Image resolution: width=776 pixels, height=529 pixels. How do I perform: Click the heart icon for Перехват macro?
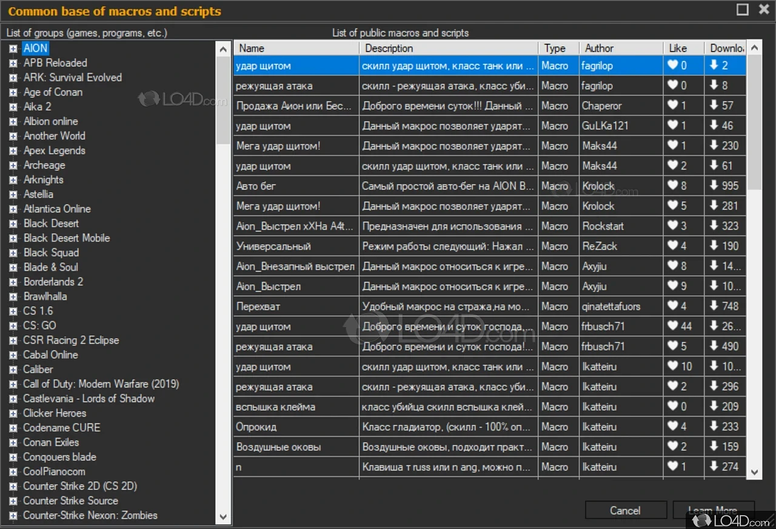point(672,306)
